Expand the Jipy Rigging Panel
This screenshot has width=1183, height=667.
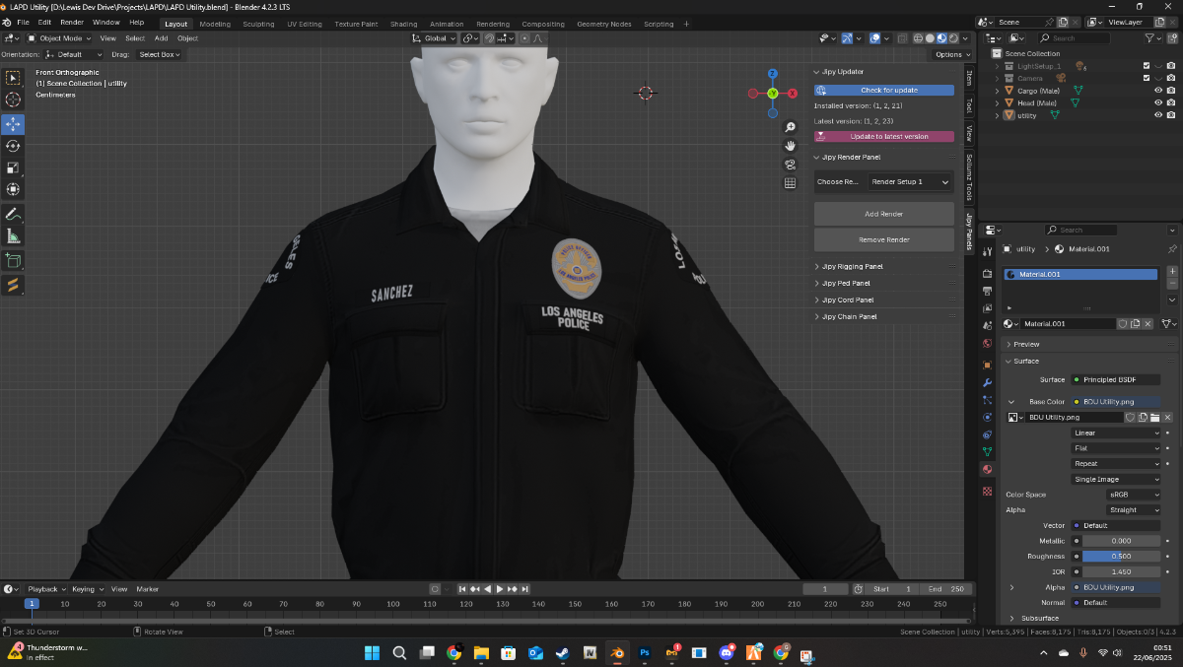[x=853, y=267]
